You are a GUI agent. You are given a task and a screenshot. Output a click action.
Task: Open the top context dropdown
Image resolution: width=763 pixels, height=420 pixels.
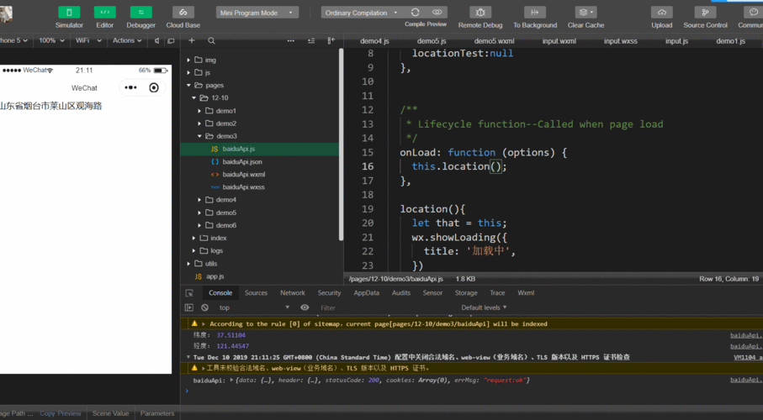[253, 307]
